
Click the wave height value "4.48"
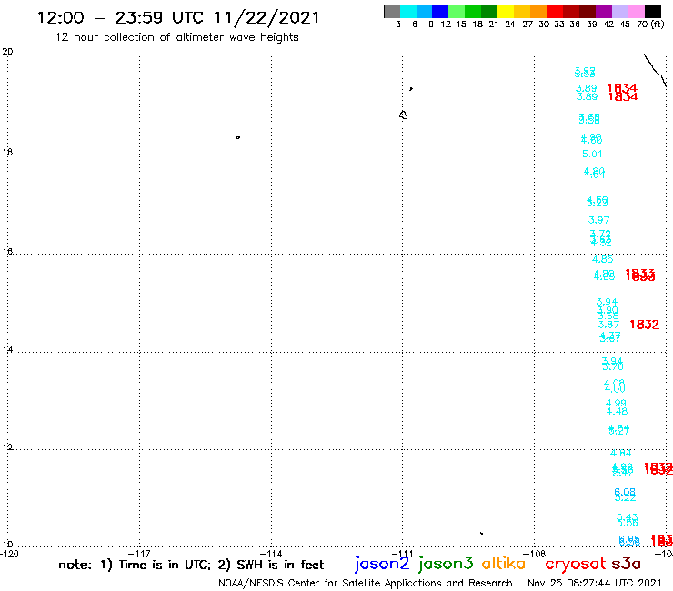click(x=617, y=411)
